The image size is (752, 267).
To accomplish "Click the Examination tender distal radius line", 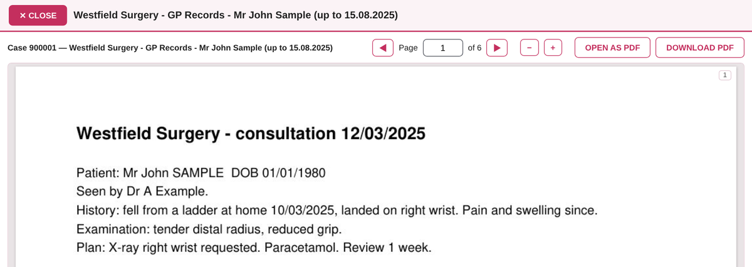I will coord(208,228).
